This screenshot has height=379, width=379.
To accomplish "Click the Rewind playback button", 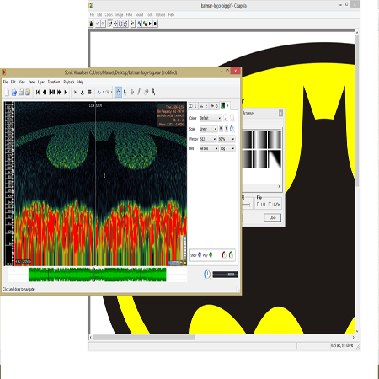I will pyautogui.click(x=45, y=92).
